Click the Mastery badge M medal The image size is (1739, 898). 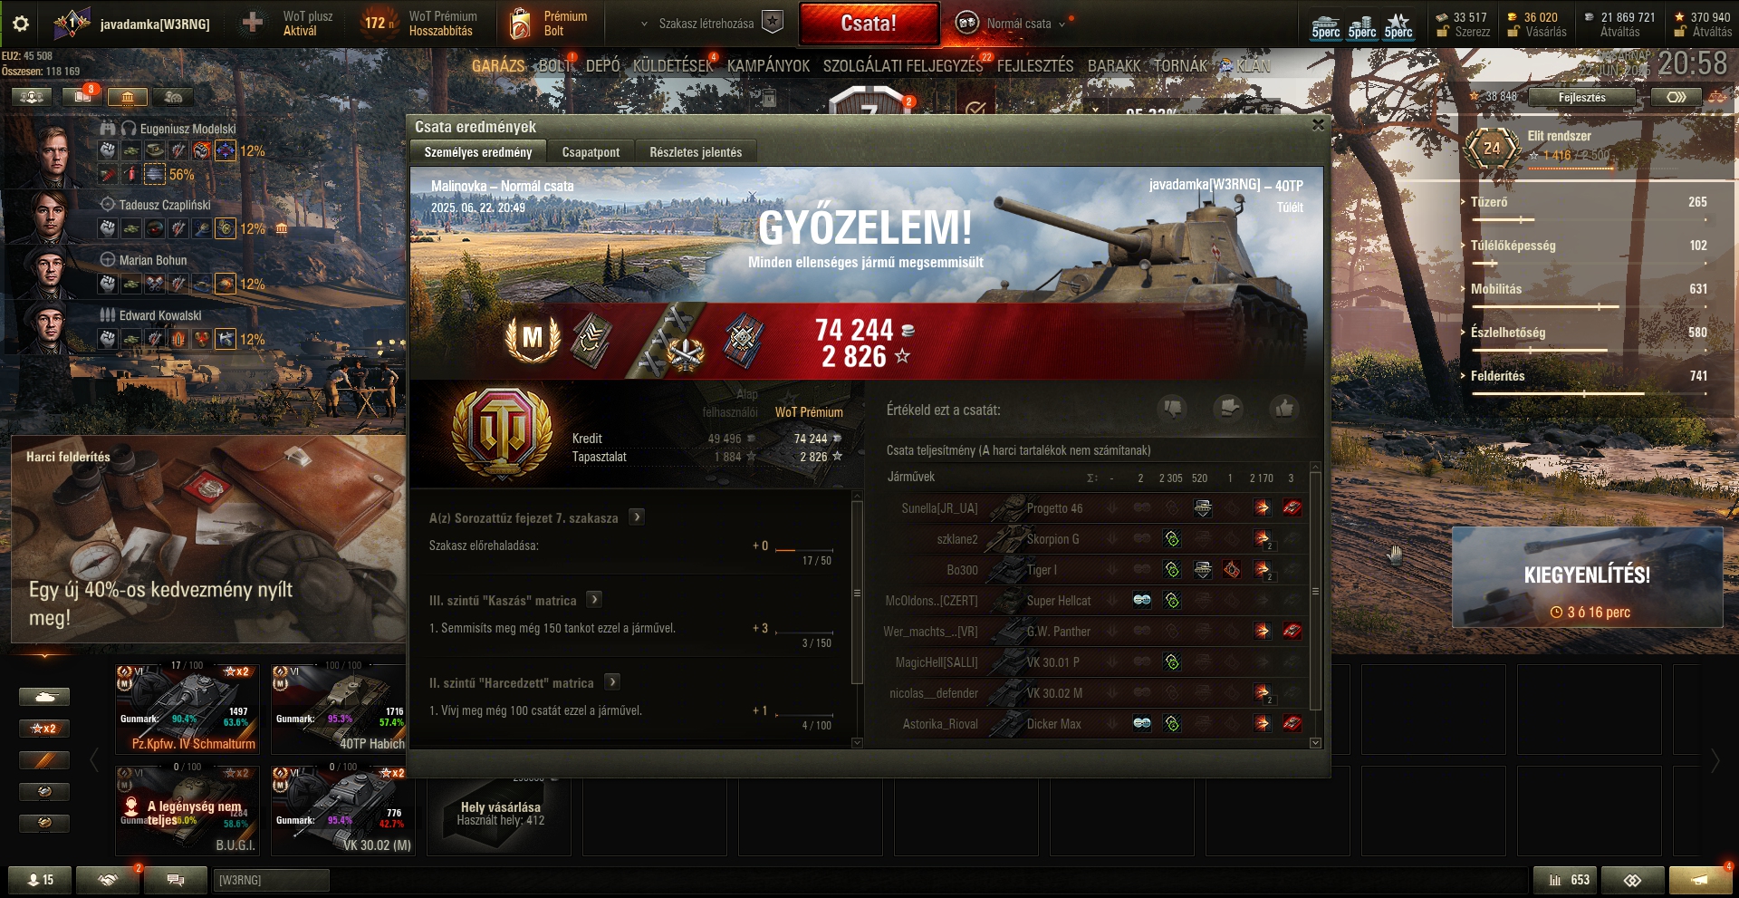(x=533, y=339)
